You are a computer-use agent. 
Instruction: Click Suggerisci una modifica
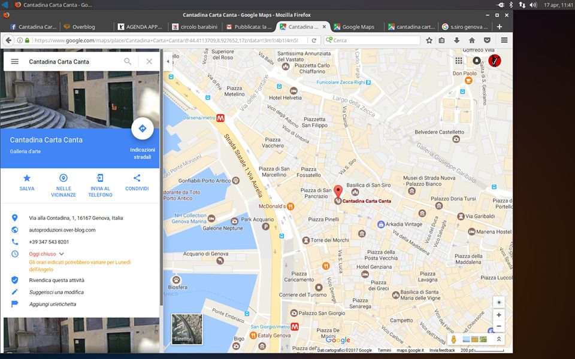click(56, 293)
